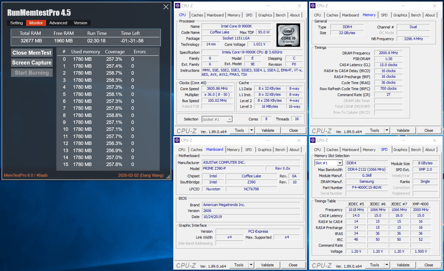This screenshot has width=444, height=271.
Task: Click the Max TDP 95.0 W value
Action: pos(263,32)
